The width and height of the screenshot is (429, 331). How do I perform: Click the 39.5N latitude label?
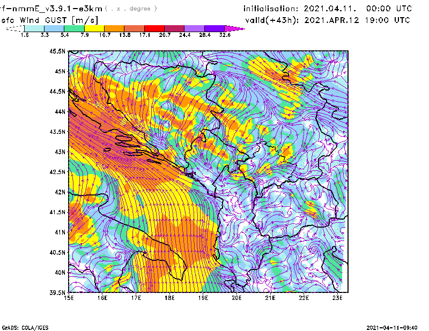(57, 293)
